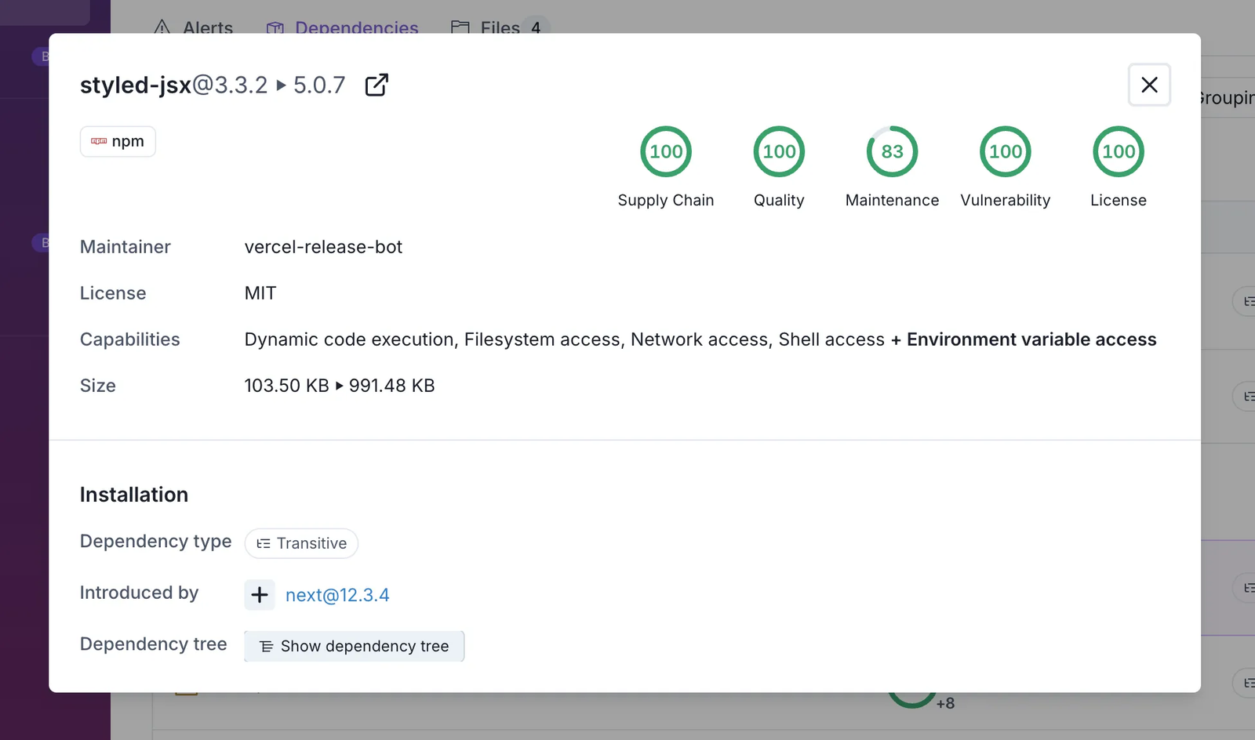
Task: Switch to the Dependencies tab behind the dialog
Action: point(342,27)
